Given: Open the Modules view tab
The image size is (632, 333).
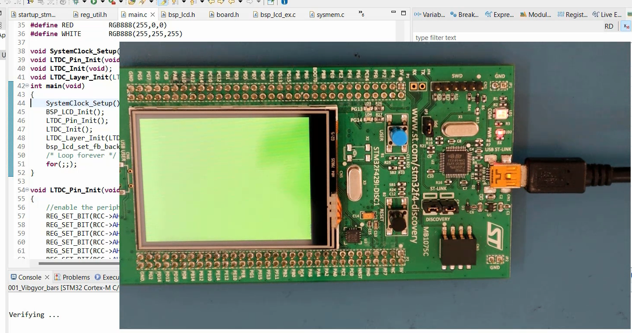Looking at the screenshot, I should point(536,15).
